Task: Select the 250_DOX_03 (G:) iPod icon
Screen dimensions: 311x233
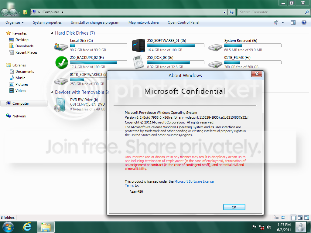Action: click(x=138, y=62)
